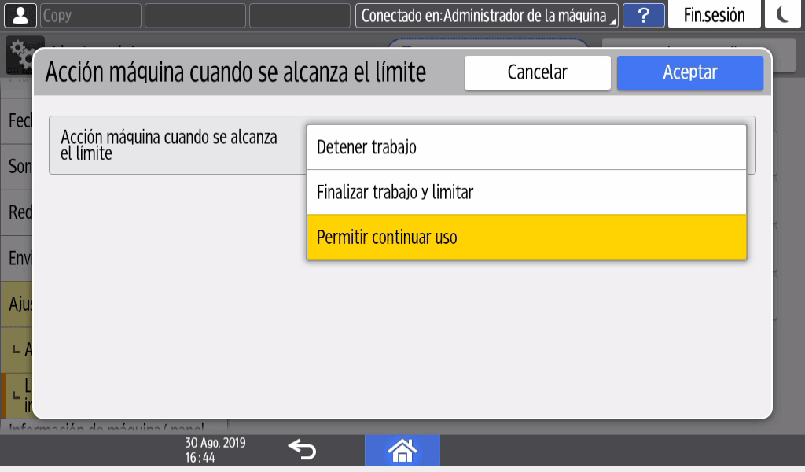Tap the user login icon
The height and width of the screenshot is (472, 805).
click(19, 15)
